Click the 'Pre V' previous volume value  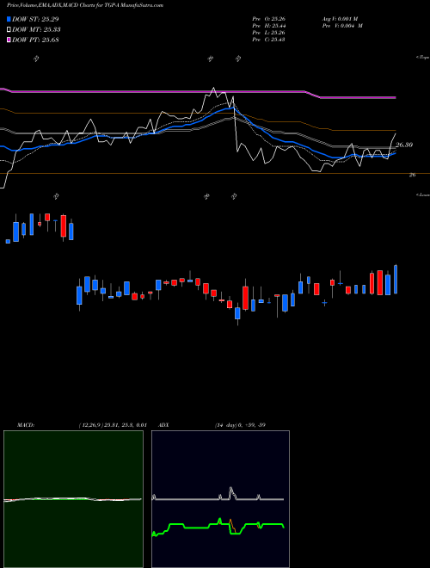pos(342,26)
